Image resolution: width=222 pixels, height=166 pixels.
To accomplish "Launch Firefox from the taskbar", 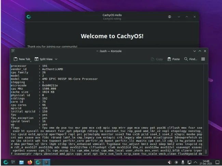I will coord(30,162).
